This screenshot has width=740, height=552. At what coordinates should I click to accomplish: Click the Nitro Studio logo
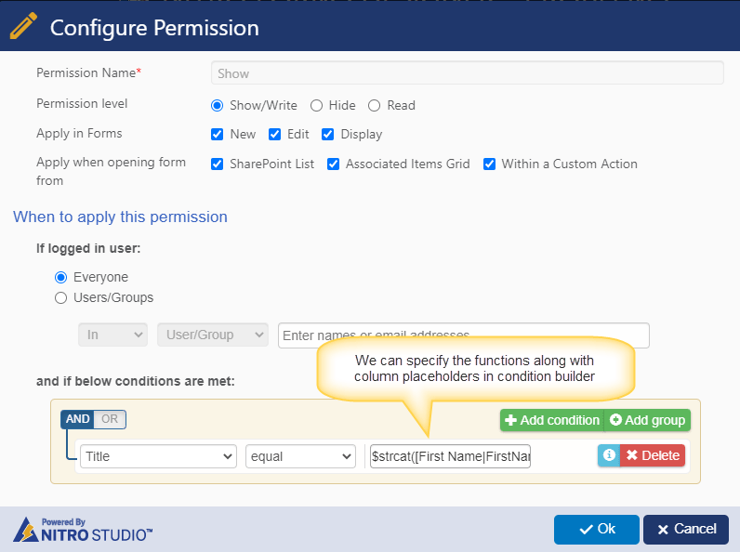83,530
